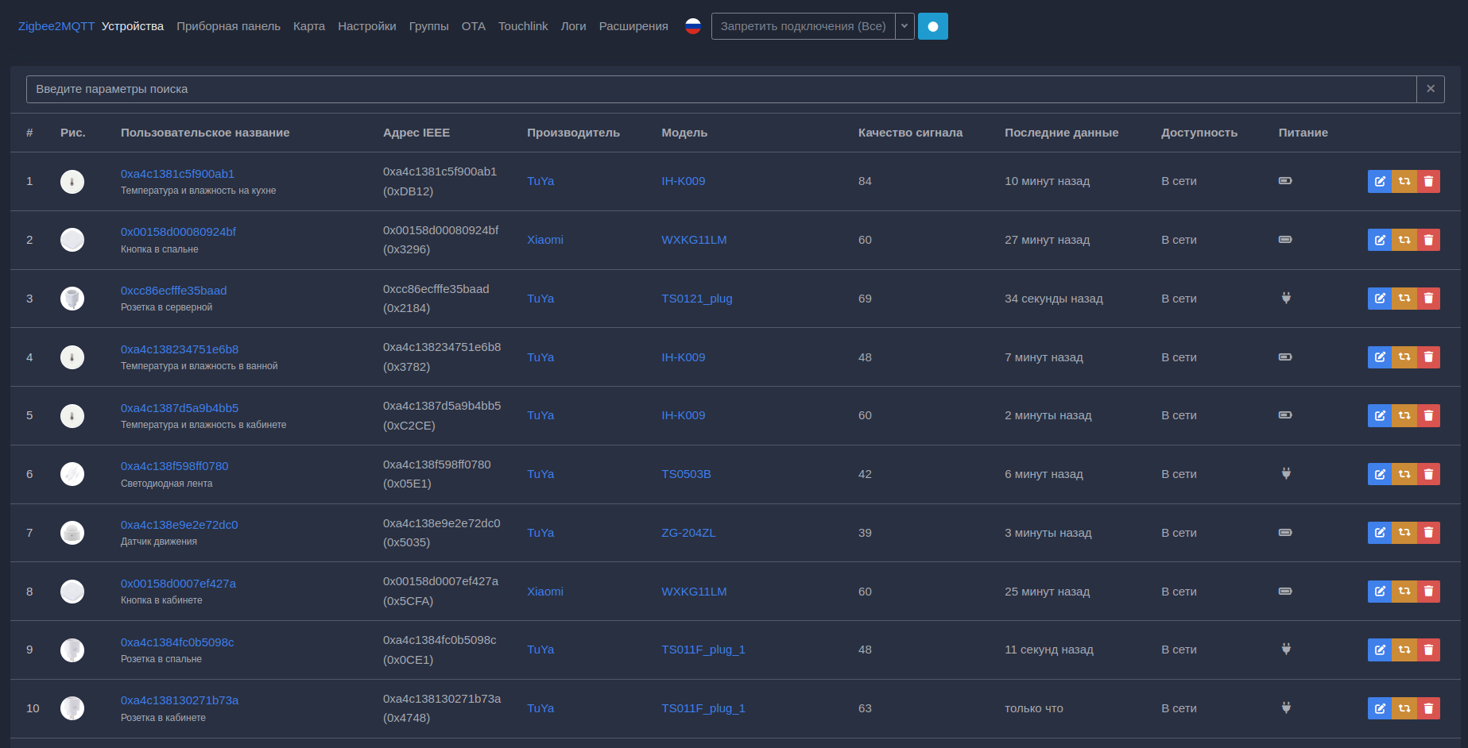Open the Карта menu item
This screenshot has width=1468, height=748.
pos(309,26)
